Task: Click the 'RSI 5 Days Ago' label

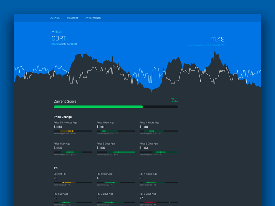Action: tap(148, 194)
